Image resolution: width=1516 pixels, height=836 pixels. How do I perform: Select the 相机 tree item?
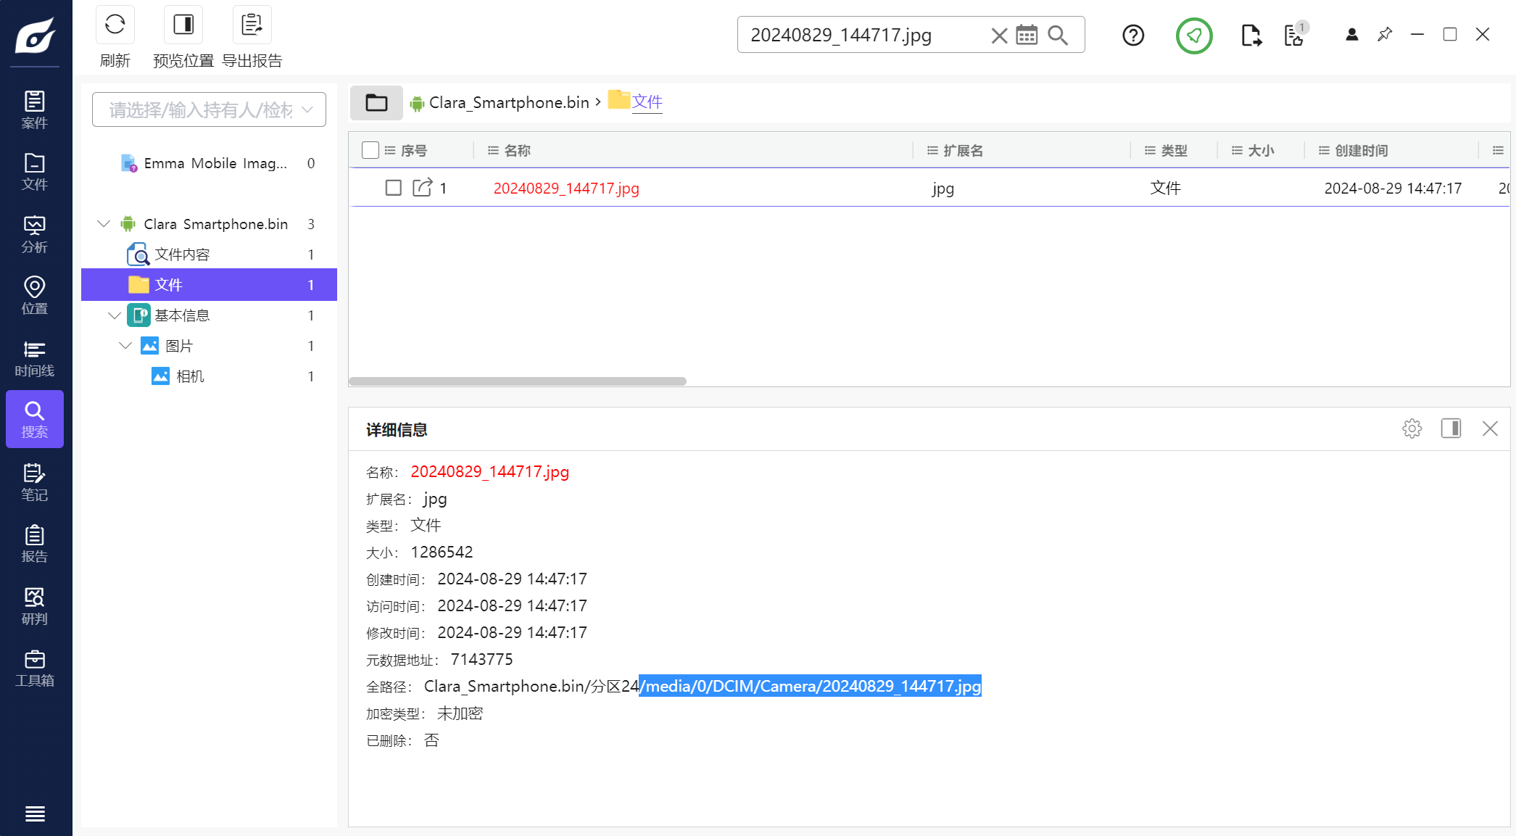click(190, 376)
